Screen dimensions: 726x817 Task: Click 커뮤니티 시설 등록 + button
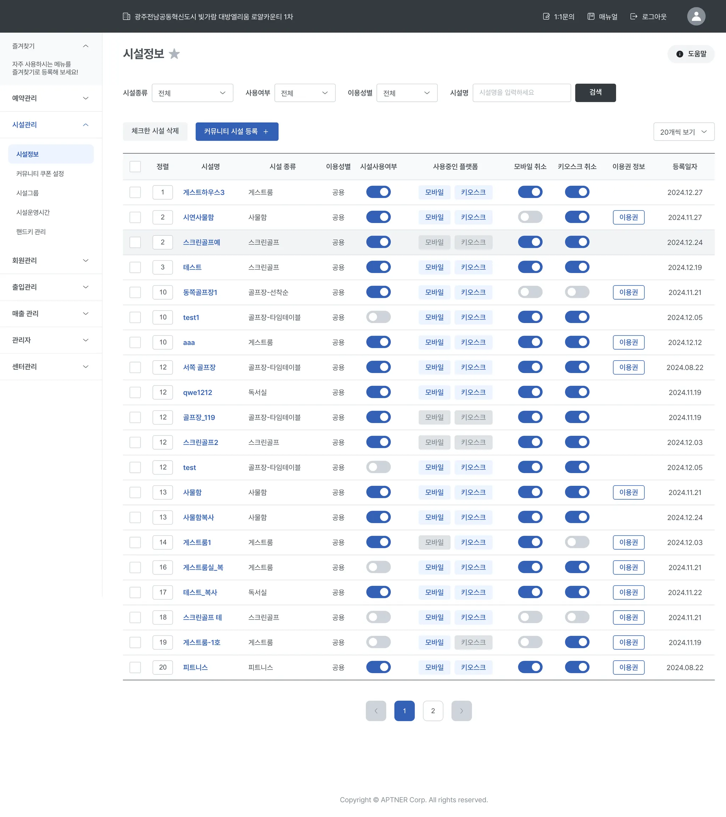coord(236,132)
